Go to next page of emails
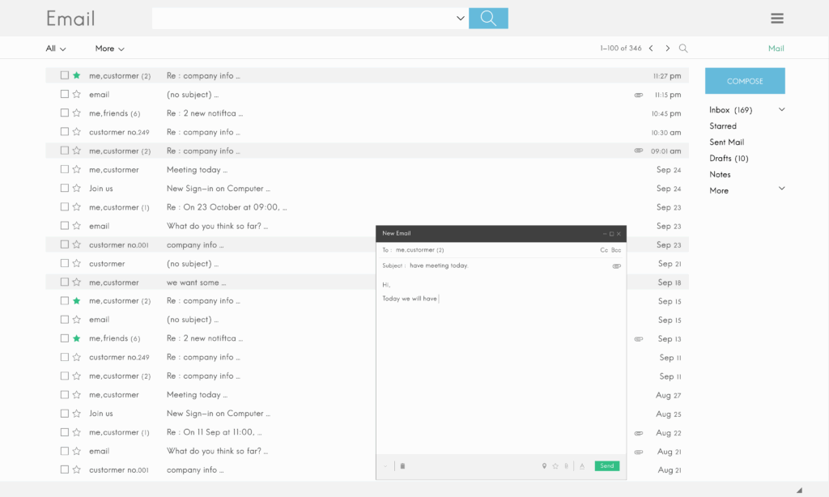Image resolution: width=829 pixels, height=497 pixels. [x=667, y=49]
